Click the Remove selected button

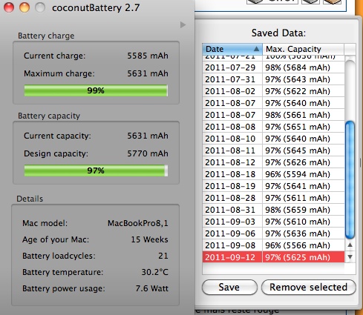point(308,288)
